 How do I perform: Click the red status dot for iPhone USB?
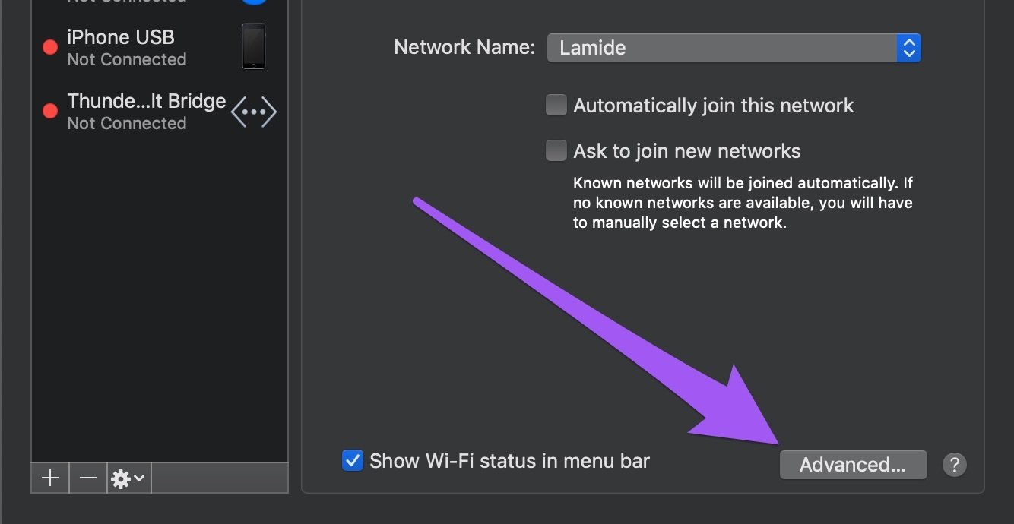point(50,47)
